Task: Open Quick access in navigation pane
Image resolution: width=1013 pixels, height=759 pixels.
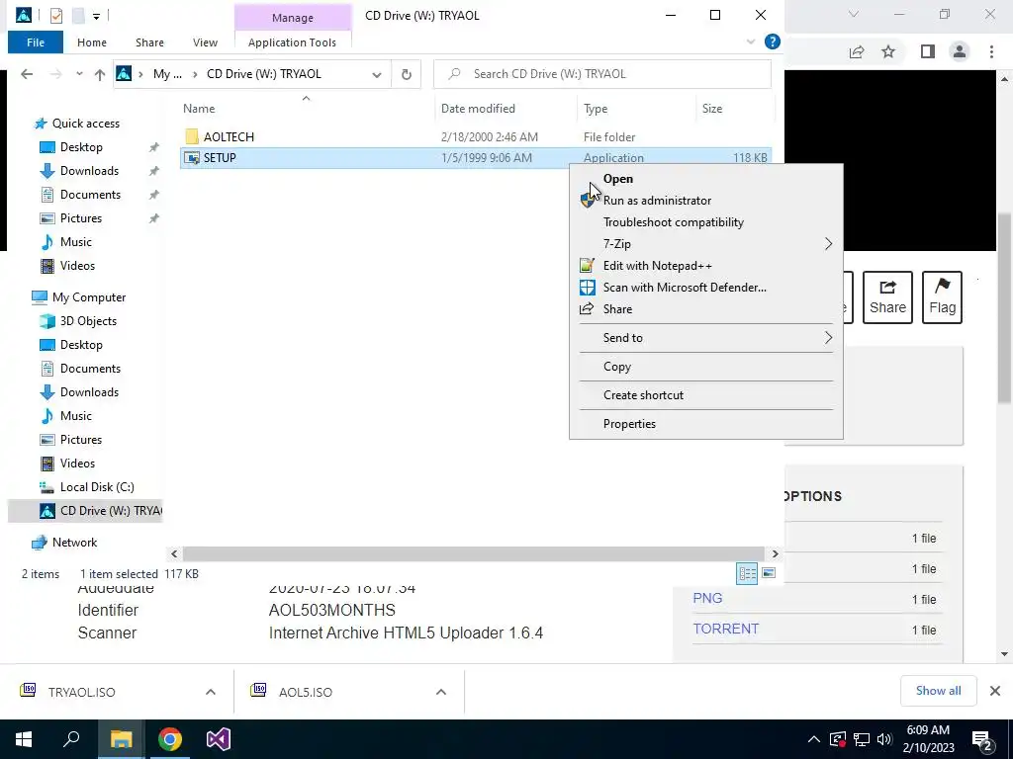Action: (x=85, y=124)
